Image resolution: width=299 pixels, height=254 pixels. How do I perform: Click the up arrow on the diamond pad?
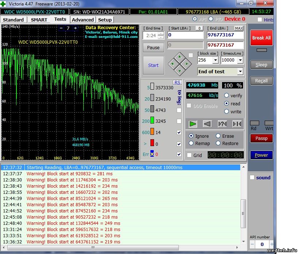[x=179, y=57]
